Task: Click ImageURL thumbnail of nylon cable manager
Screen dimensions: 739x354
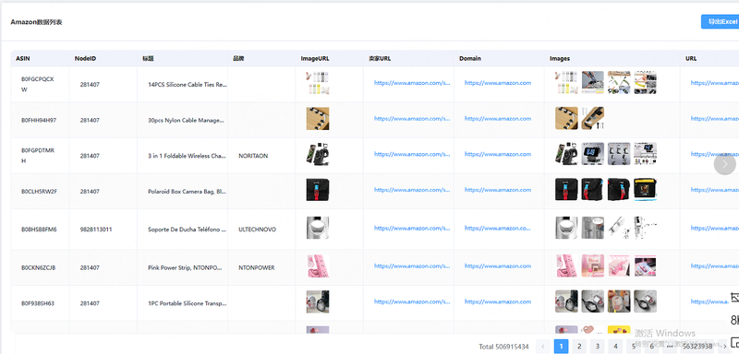Action: pos(318,119)
